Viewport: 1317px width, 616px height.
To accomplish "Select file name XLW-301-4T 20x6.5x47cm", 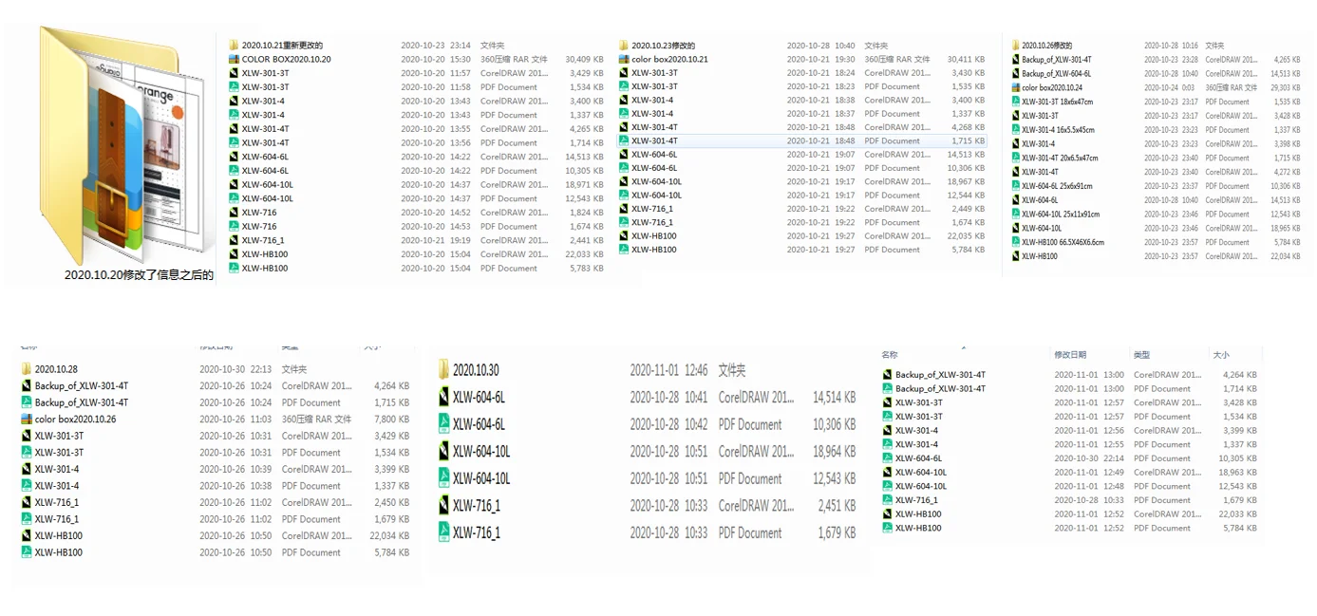I will 1060,159.
